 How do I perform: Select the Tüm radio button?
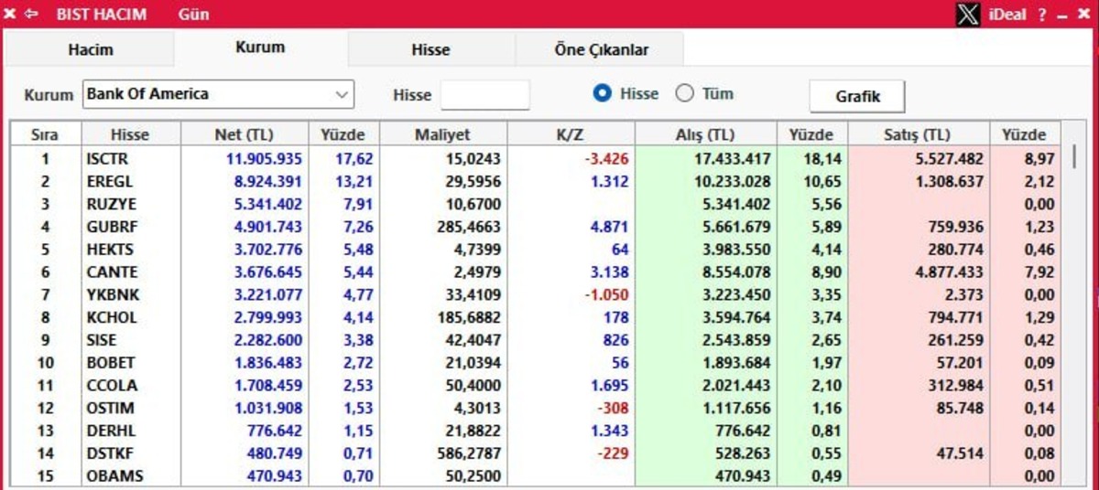[x=684, y=93]
